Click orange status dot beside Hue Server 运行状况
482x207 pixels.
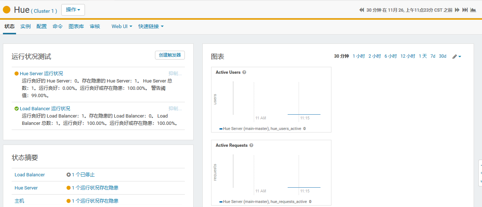(x=16, y=73)
